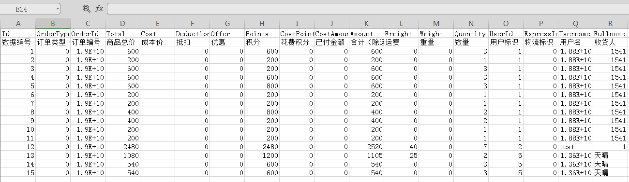Click the Freight value 40

click(401, 147)
